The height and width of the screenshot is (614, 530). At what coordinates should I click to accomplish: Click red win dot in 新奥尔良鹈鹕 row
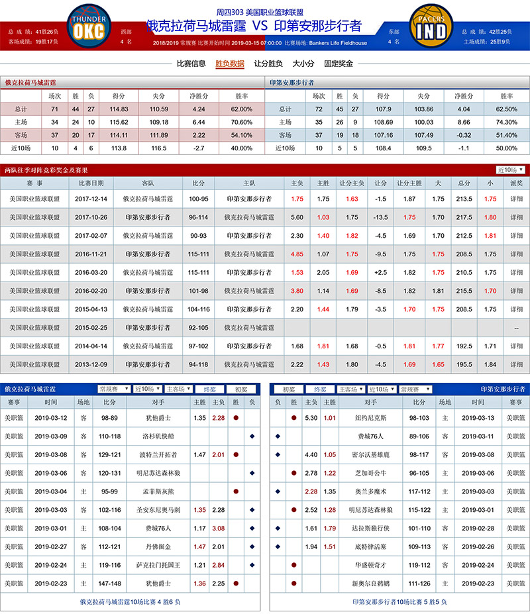293,584
